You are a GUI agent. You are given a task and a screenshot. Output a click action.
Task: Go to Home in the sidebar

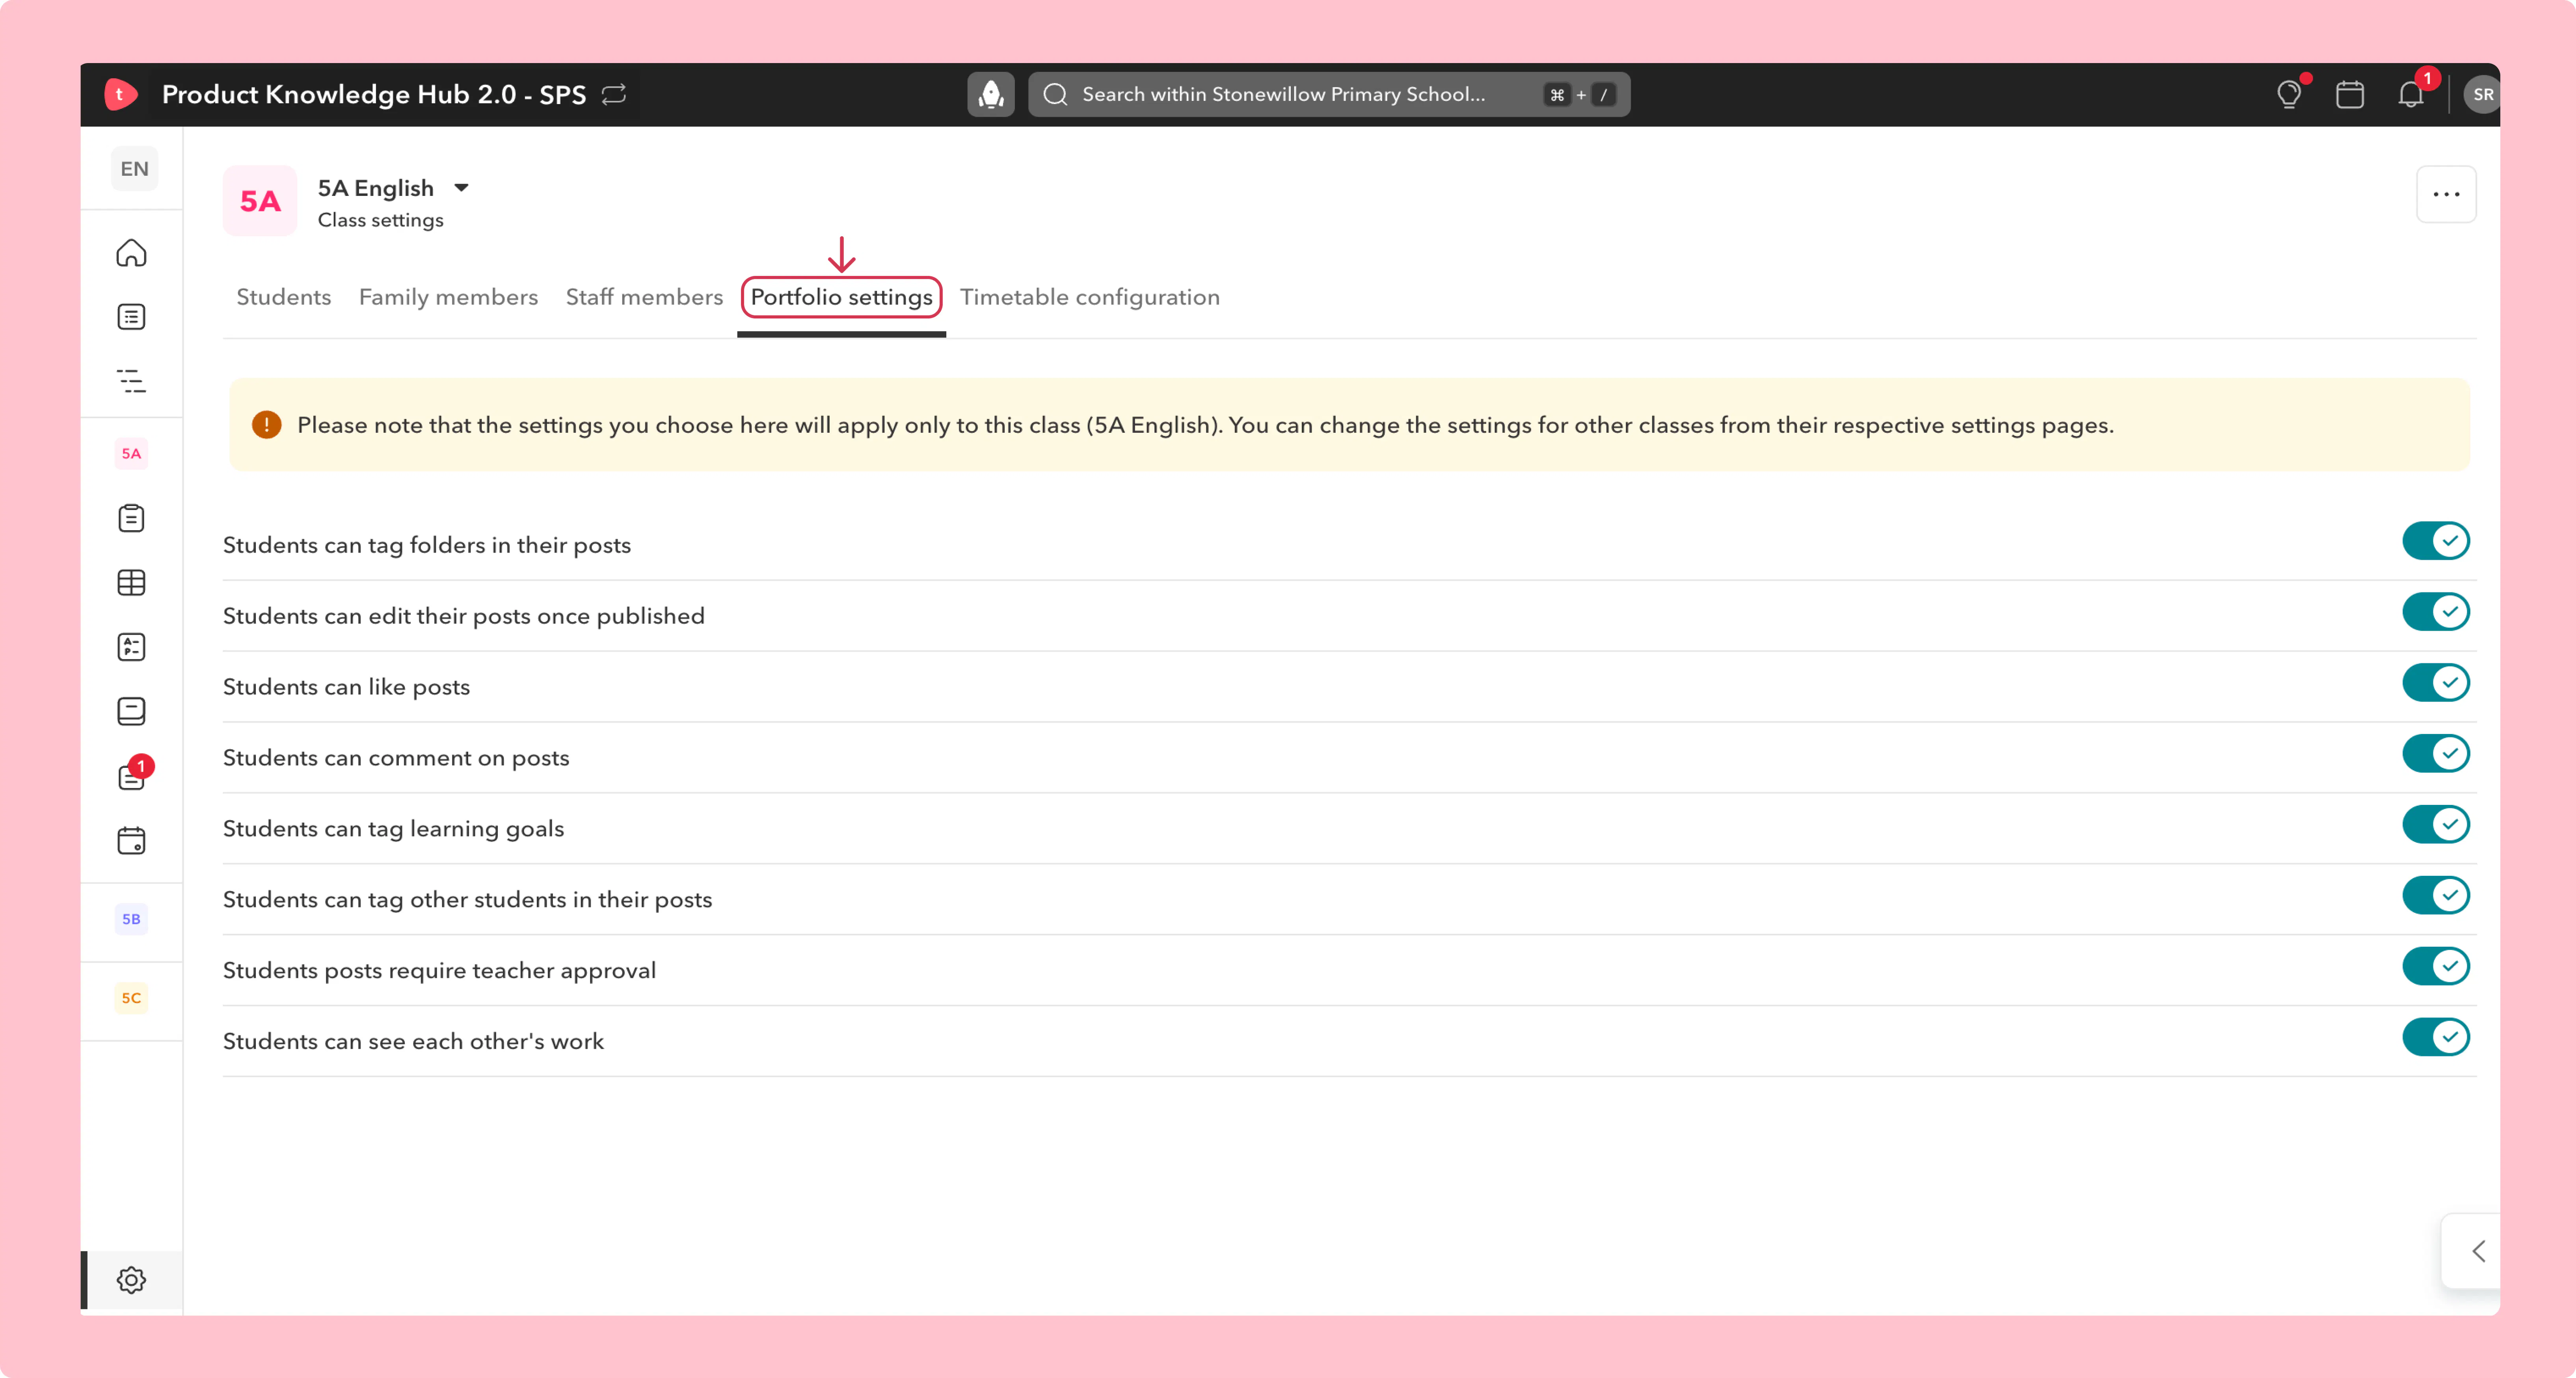click(x=131, y=253)
